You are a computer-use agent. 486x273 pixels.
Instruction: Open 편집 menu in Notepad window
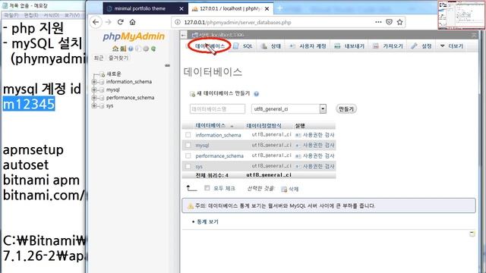[x=31, y=15]
